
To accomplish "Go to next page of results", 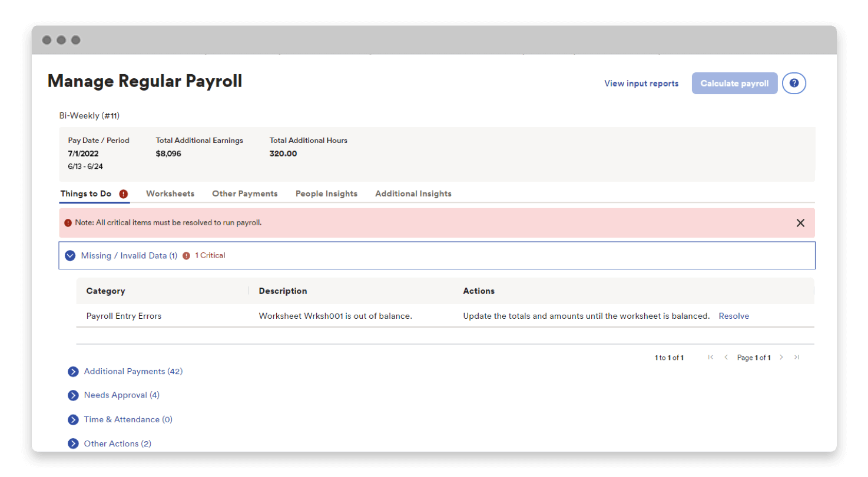I will tap(781, 357).
